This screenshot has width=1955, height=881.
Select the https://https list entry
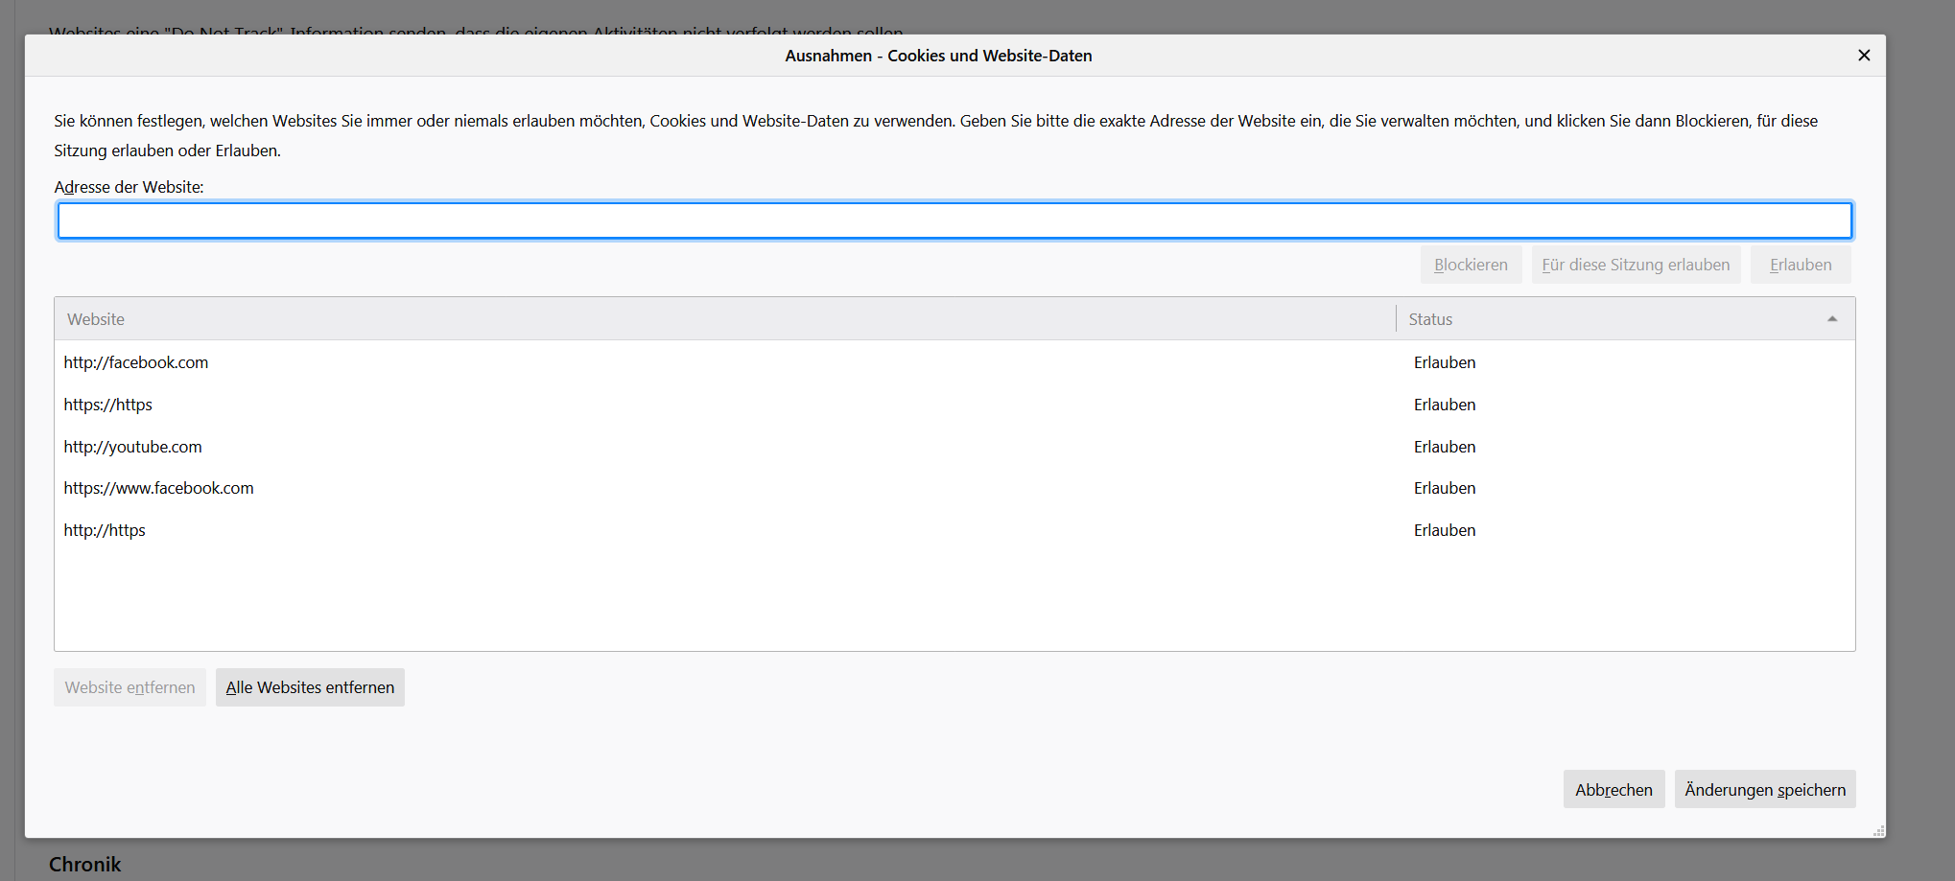pos(108,405)
